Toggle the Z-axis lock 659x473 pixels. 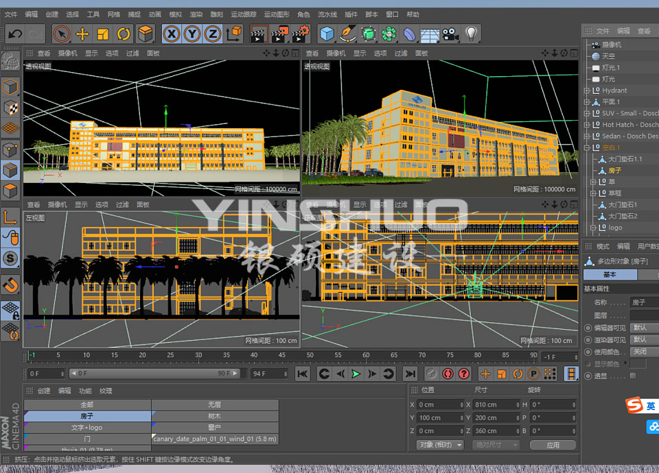(213, 34)
